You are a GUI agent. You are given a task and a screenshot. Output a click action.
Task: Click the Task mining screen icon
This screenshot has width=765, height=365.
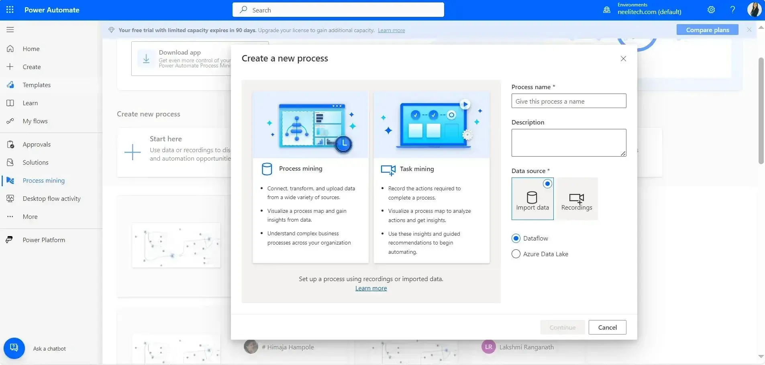point(388,170)
